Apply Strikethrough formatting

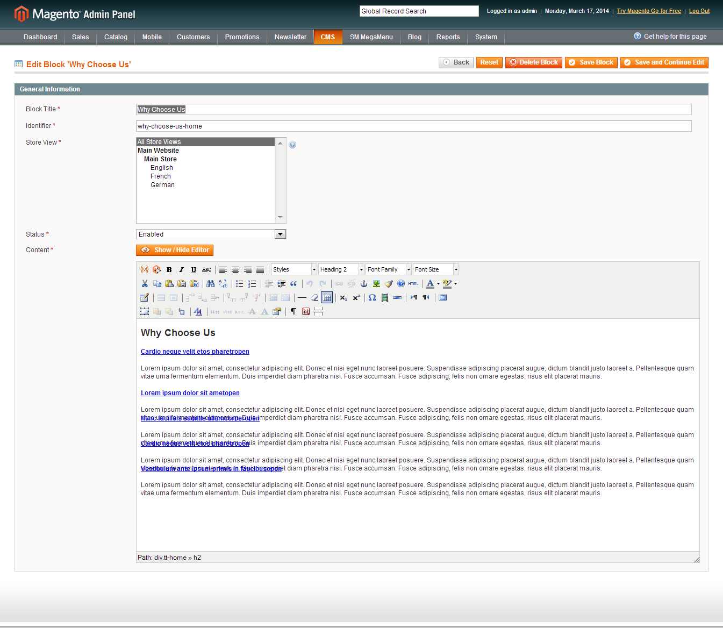coord(206,270)
